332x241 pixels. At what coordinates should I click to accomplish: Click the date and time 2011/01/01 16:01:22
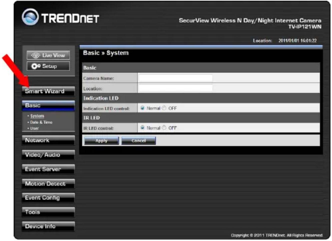(x=297, y=41)
